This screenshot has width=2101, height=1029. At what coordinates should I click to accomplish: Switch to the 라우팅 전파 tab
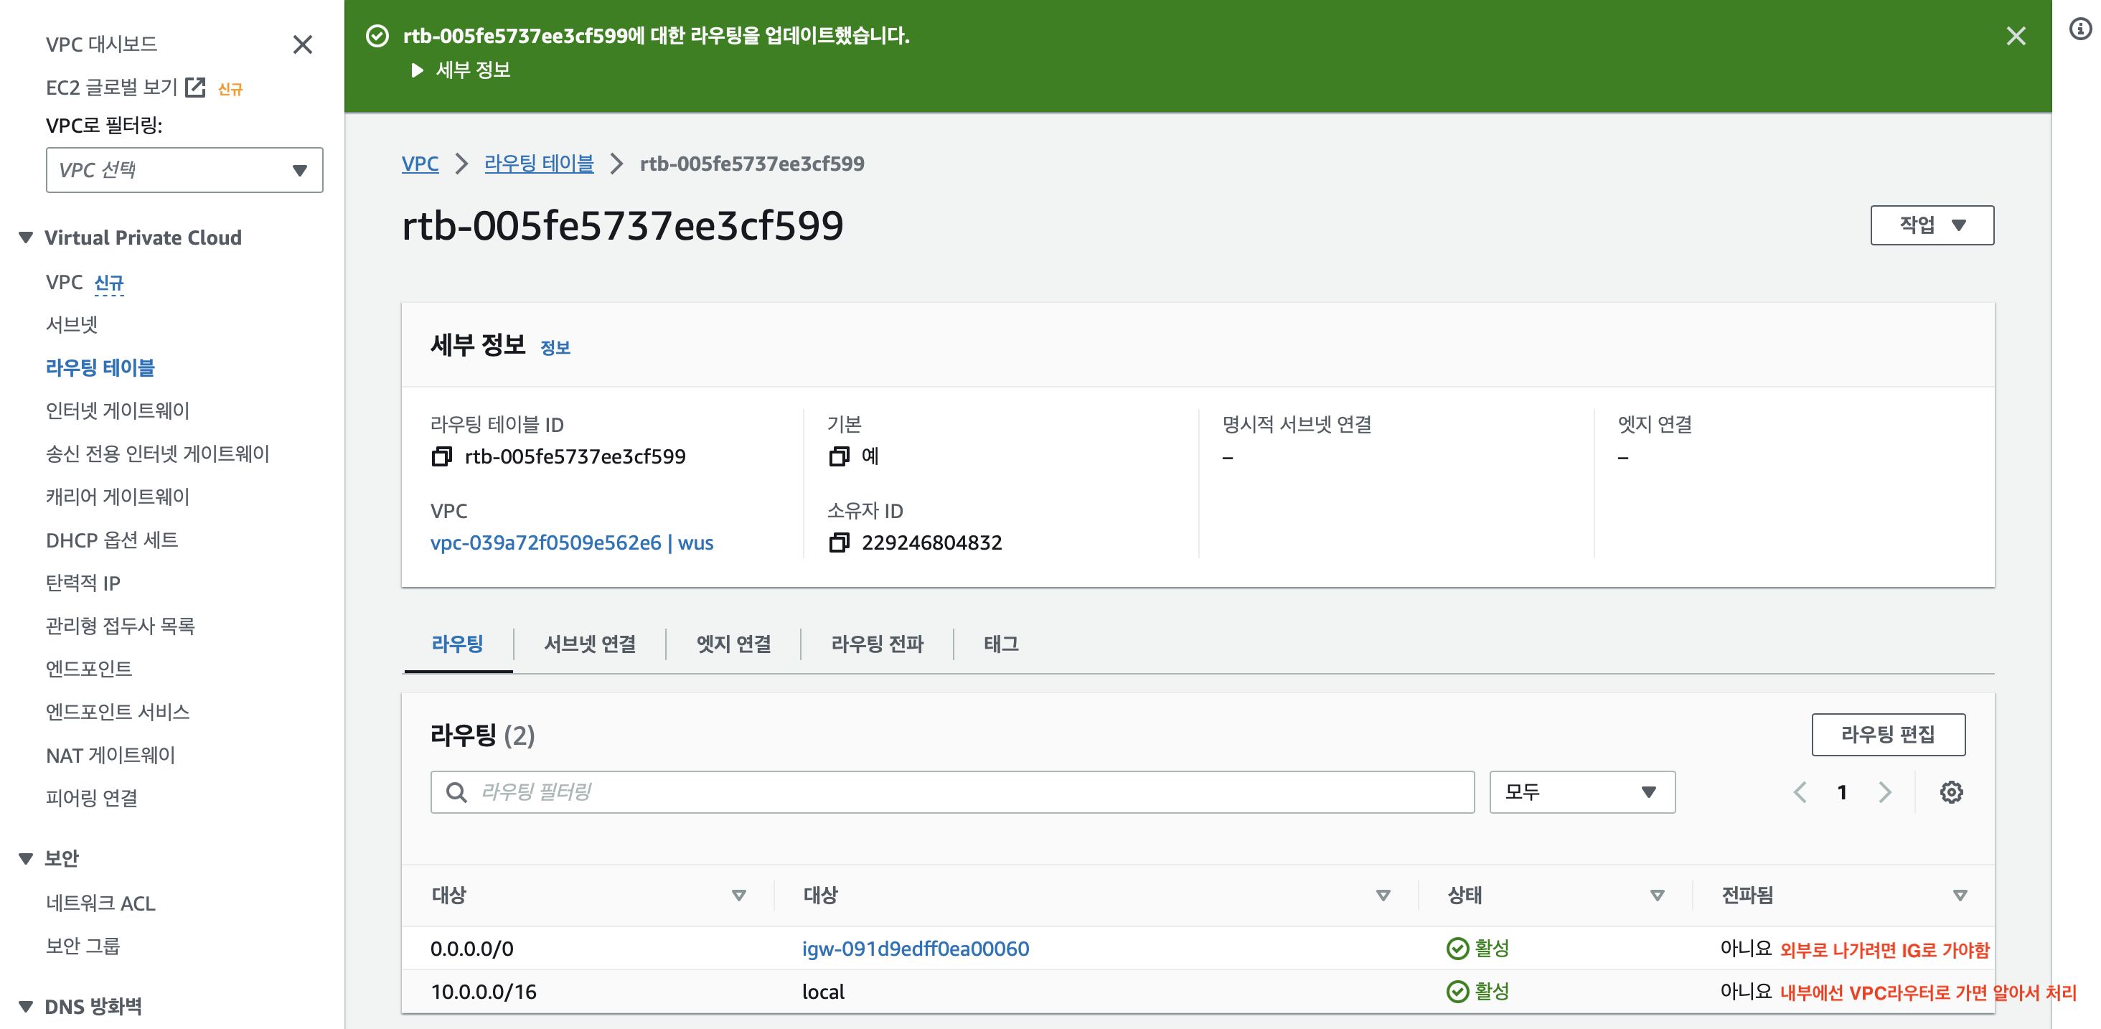877,644
